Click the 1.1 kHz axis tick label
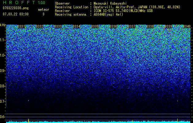 pyautogui.click(x=3, y=40)
